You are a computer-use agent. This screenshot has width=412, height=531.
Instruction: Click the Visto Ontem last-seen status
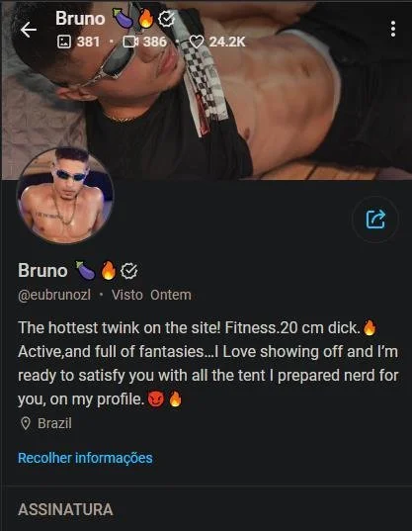point(151,295)
